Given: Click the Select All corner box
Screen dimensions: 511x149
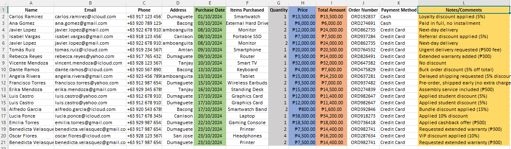Looking at the screenshot, I should 4,3.
